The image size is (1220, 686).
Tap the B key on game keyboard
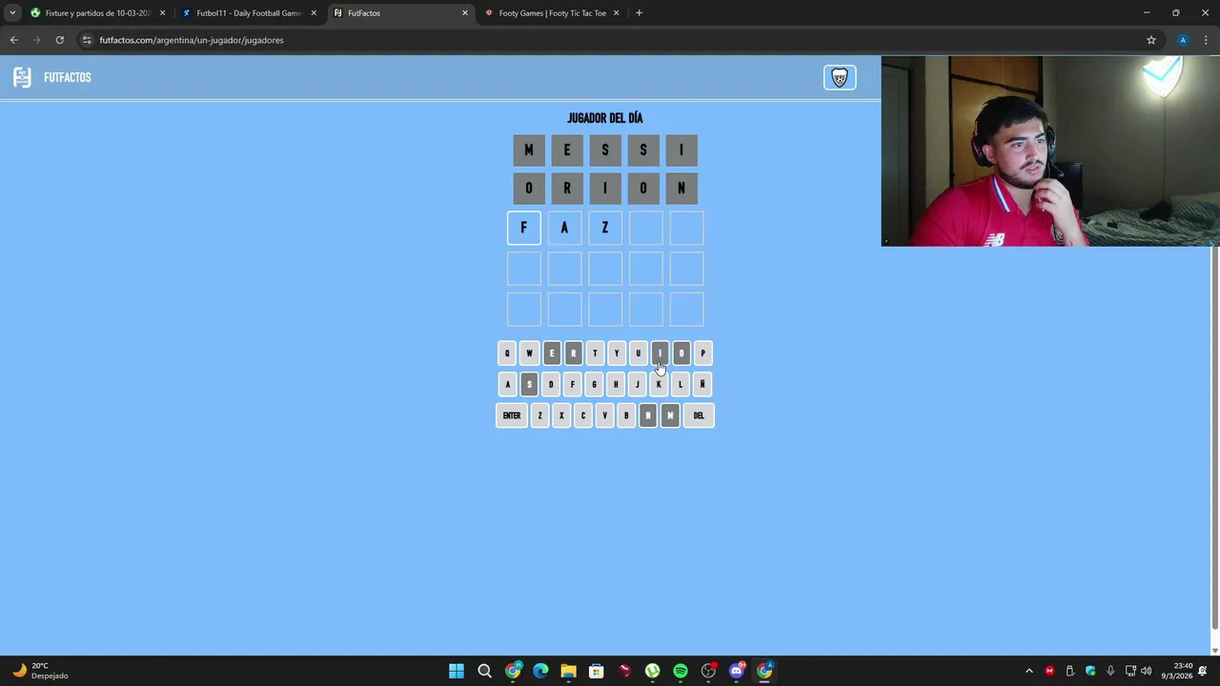[x=626, y=415]
